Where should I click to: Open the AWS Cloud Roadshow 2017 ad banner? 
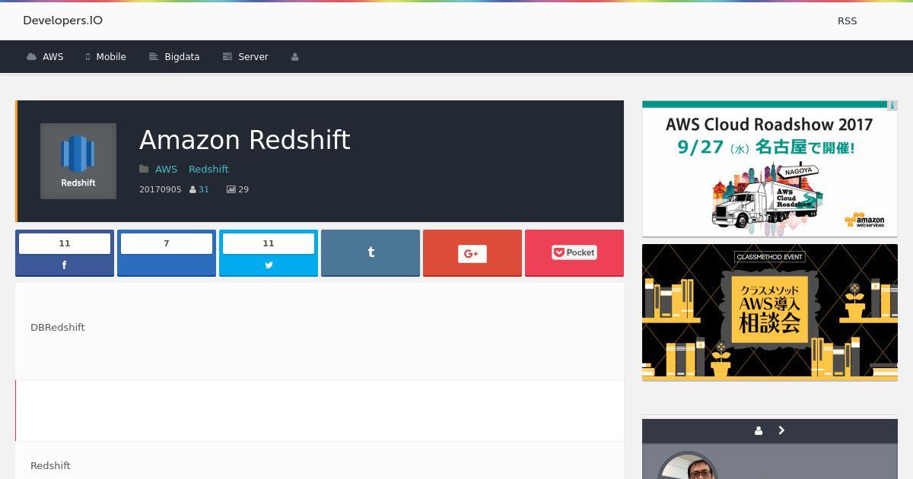click(x=770, y=169)
